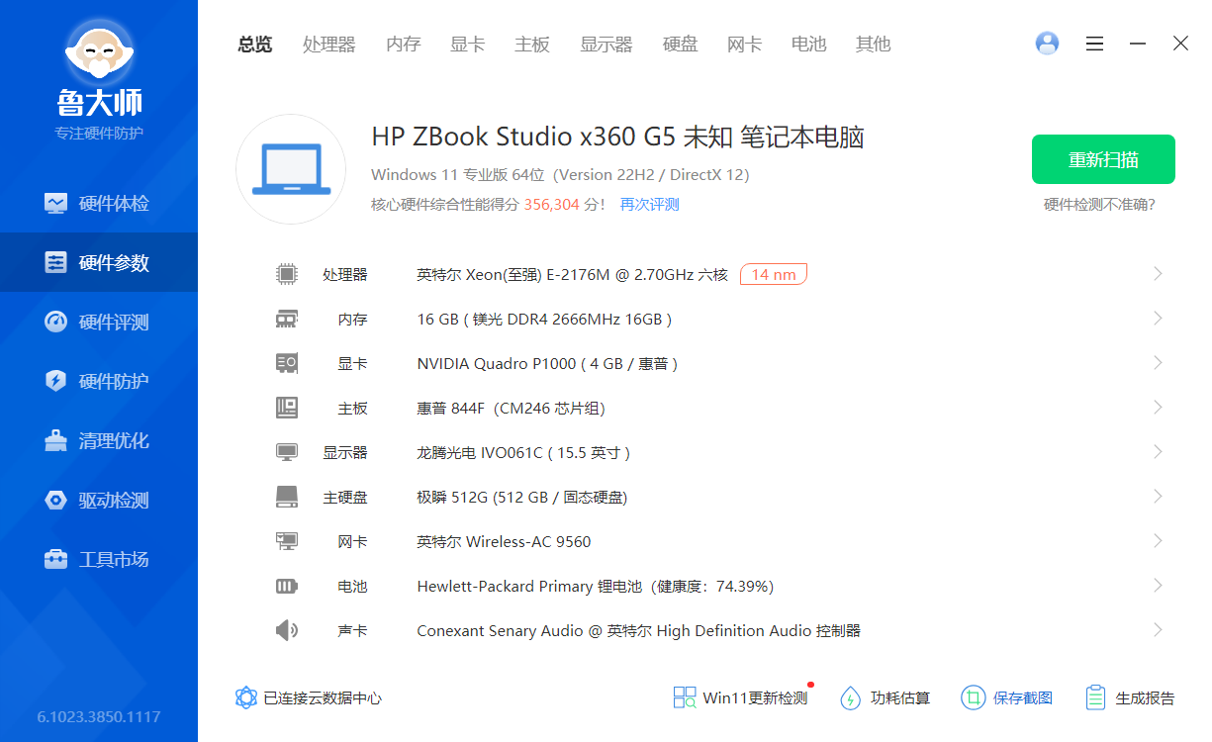Click version number 6.1023.3850.1117
Screen dimensions: 1212x742
99,716
